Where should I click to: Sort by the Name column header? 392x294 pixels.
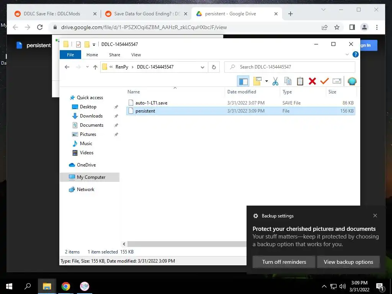134,92
